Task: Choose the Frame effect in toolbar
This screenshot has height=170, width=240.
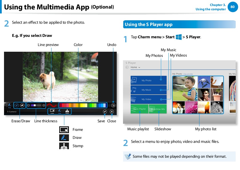Action: (x=52, y=111)
